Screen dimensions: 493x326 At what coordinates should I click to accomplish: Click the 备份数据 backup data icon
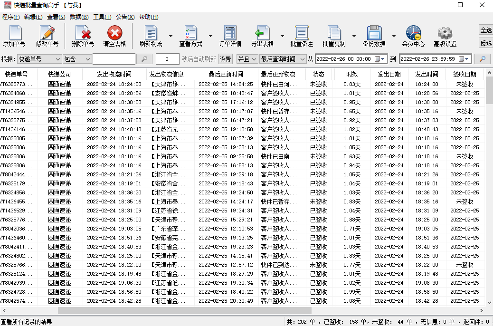374,36
